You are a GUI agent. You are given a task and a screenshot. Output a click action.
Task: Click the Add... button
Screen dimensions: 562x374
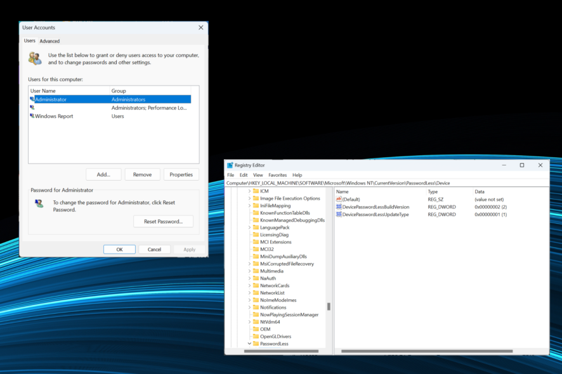coord(103,174)
